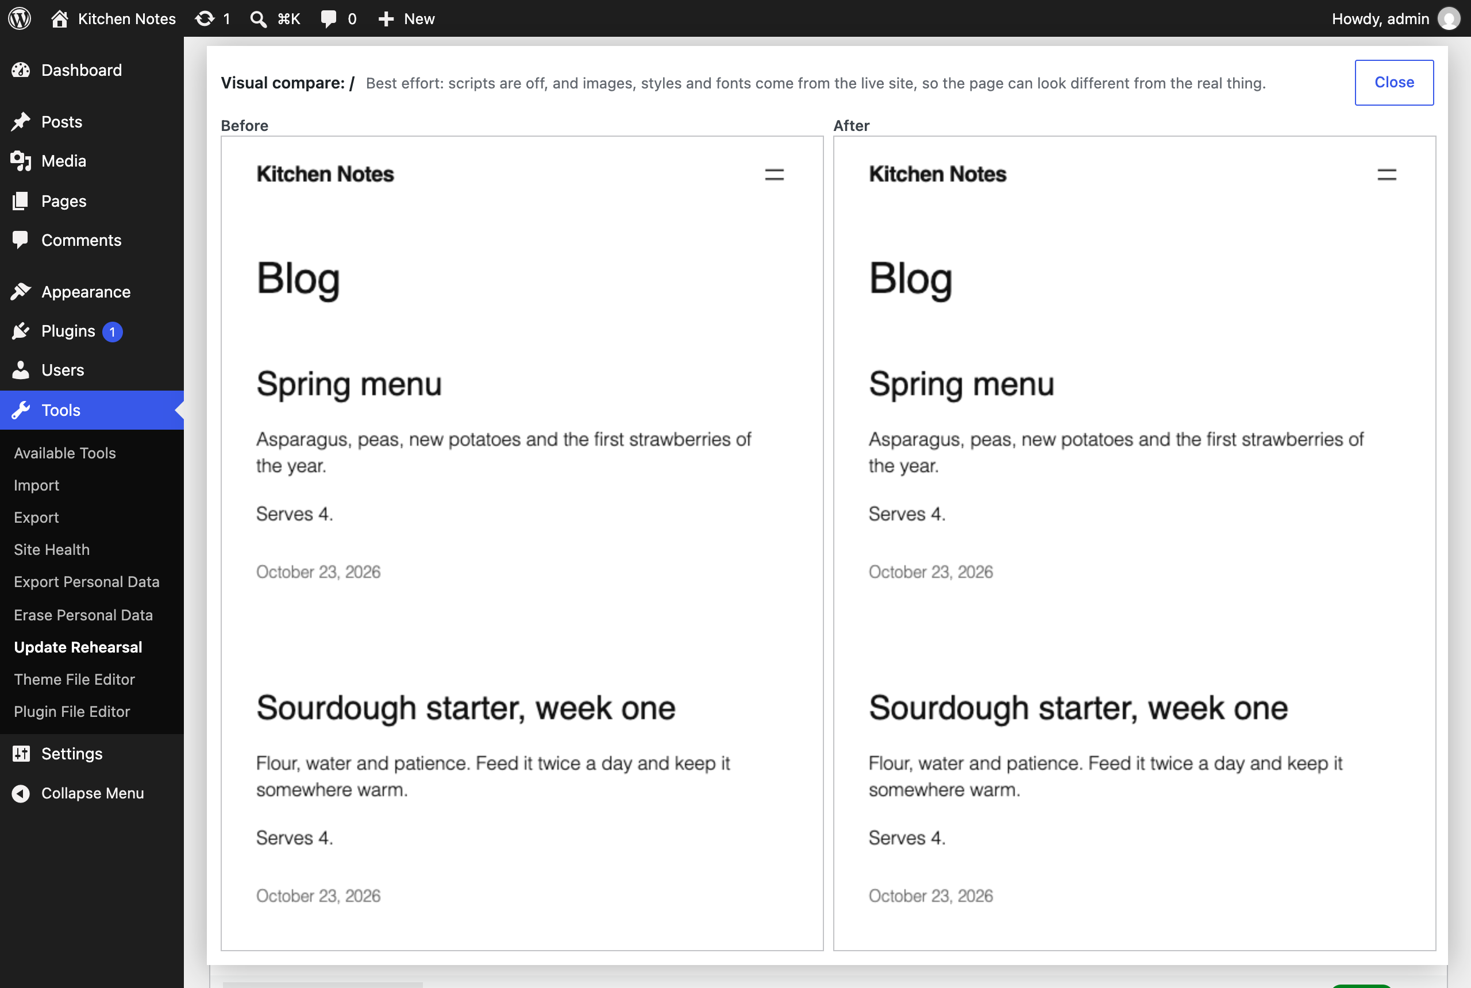Open the admin avatar icon
Screen dimensions: 1471x988
1449,18
